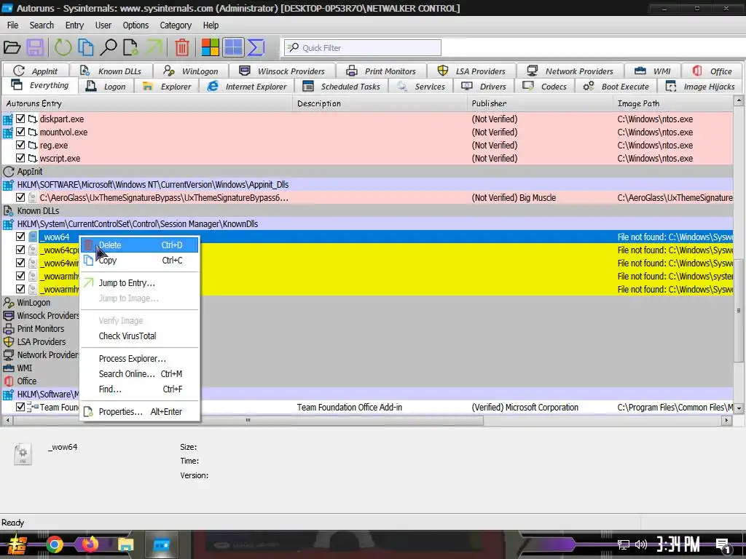Uncheck the wscript.exe entry checkbox

[20, 158]
